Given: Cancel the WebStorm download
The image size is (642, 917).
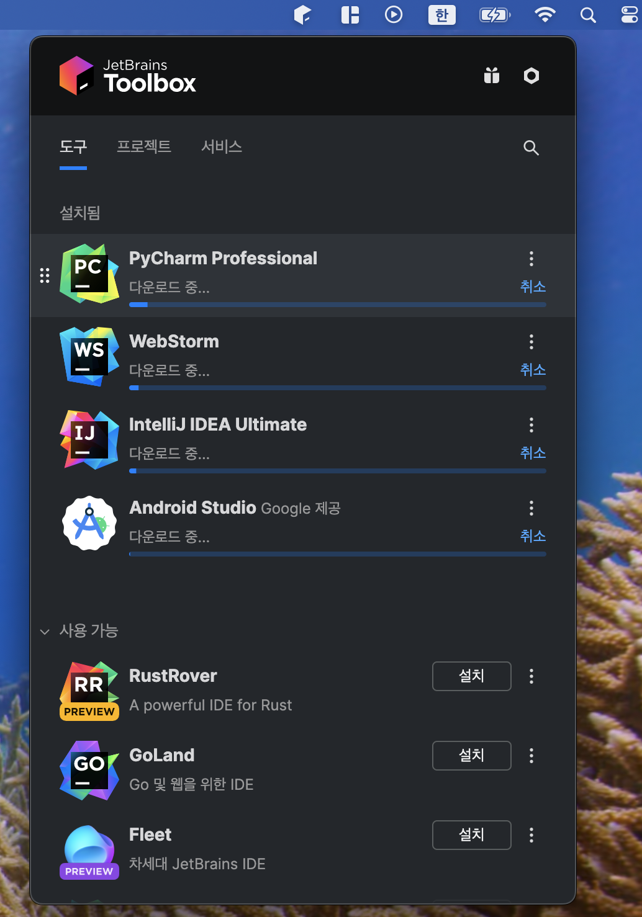Looking at the screenshot, I should (533, 370).
